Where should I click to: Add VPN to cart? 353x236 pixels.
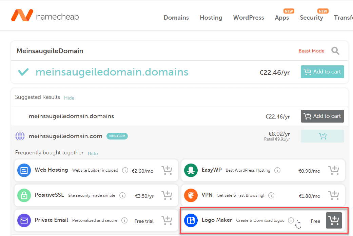click(x=334, y=195)
